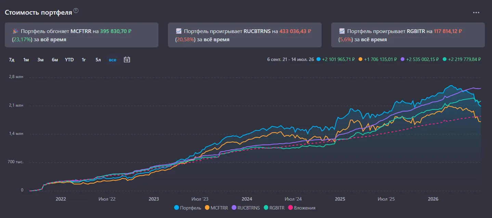This screenshot has width=492, height=218.
Task: Click the chart icon in RGBITR card
Action: coord(342,31)
